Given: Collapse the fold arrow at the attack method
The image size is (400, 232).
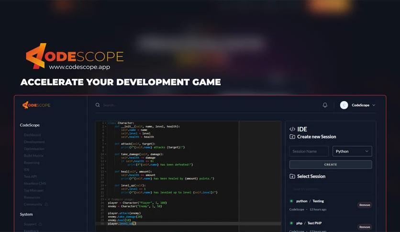Looking at the screenshot, I should pyautogui.click(x=105, y=144).
